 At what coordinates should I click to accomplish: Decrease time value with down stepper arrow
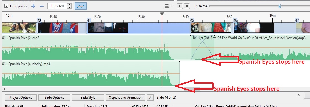point(69,7)
